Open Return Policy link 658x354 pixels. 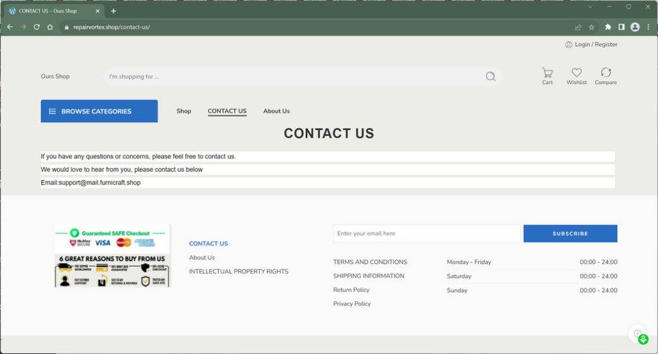click(x=351, y=290)
